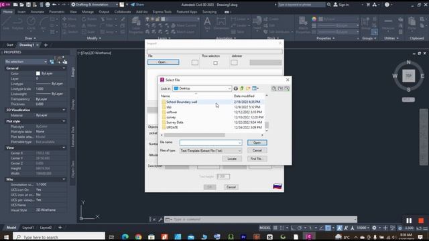Click the Color ByLayer white swatch

tap(38, 74)
